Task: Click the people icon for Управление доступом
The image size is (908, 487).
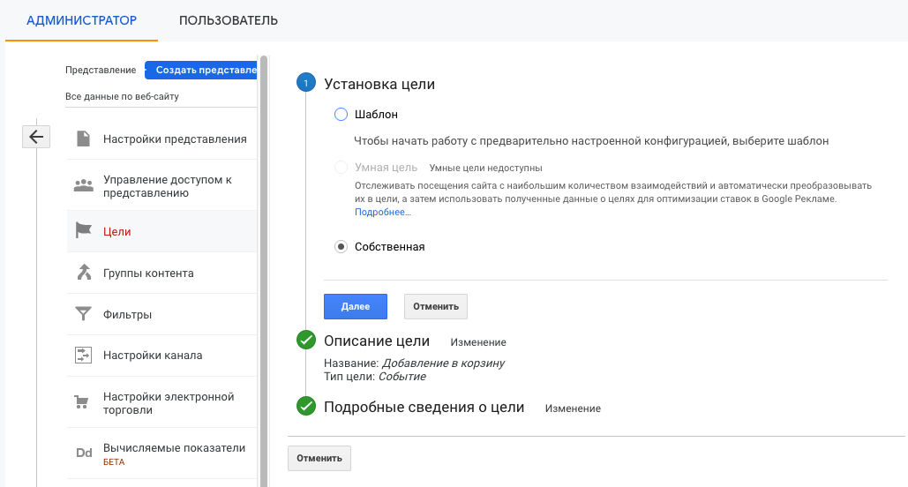Action: coord(84,185)
